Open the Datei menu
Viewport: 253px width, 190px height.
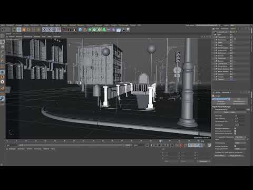click(x=3, y=25)
